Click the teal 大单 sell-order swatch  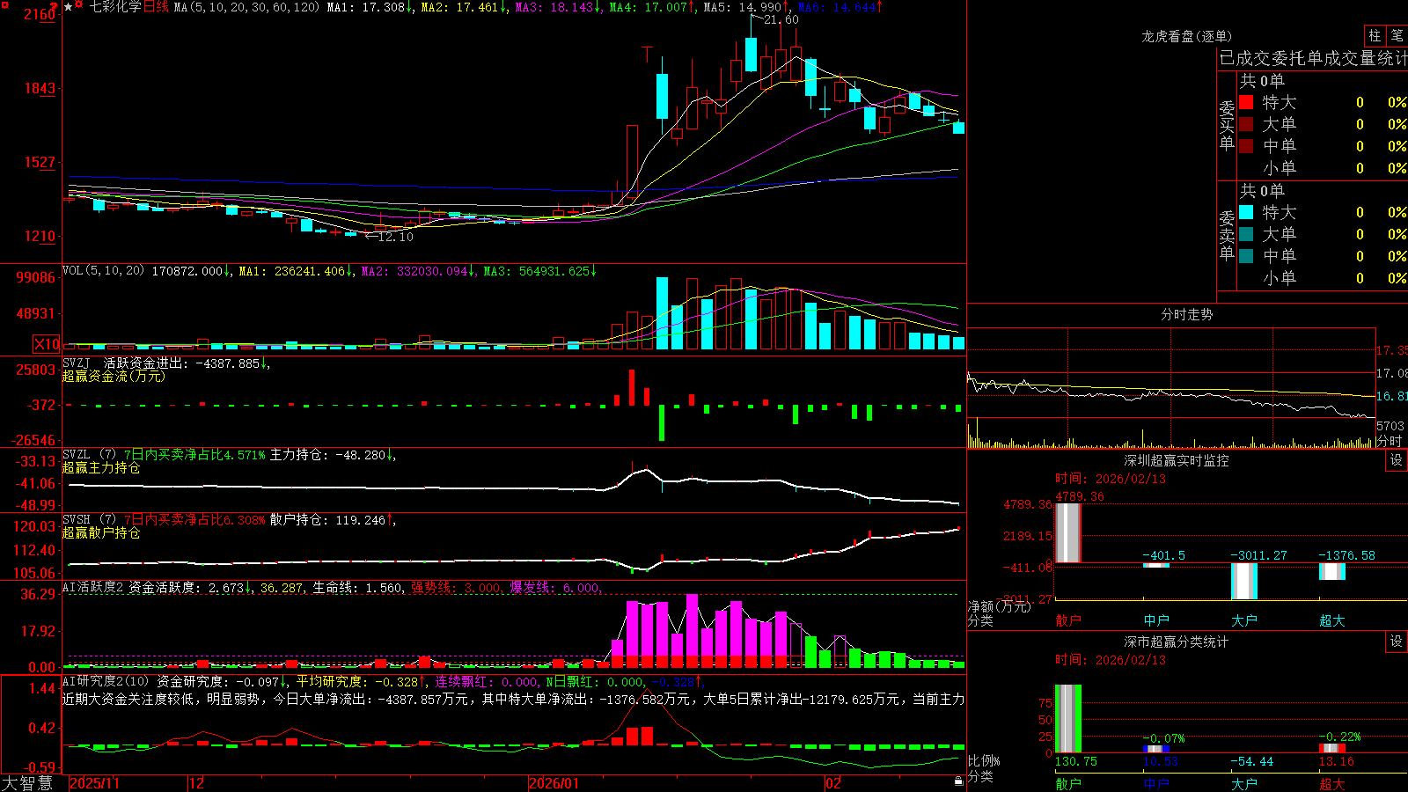tap(1246, 234)
